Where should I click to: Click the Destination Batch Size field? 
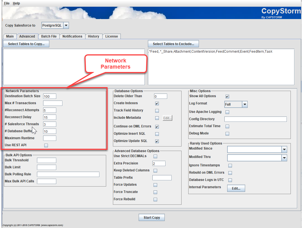click(x=50, y=96)
